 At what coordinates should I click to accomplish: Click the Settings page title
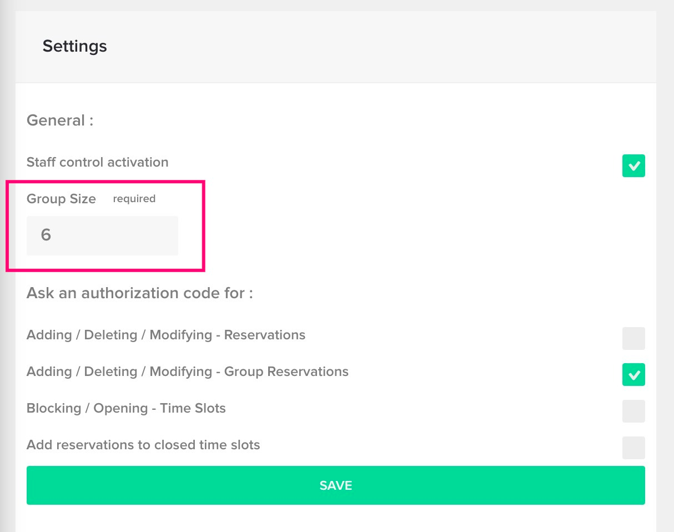pos(75,46)
